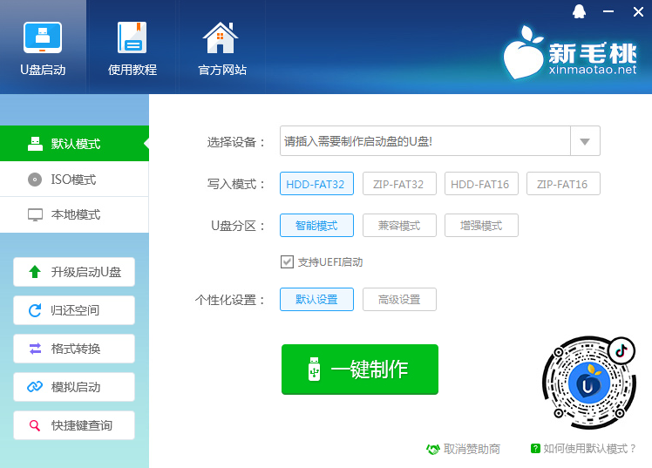Click the 格式转换 format convert button
This screenshot has width=652, height=468.
(x=74, y=349)
